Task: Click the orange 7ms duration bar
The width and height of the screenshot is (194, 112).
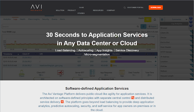Action: point(114,57)
